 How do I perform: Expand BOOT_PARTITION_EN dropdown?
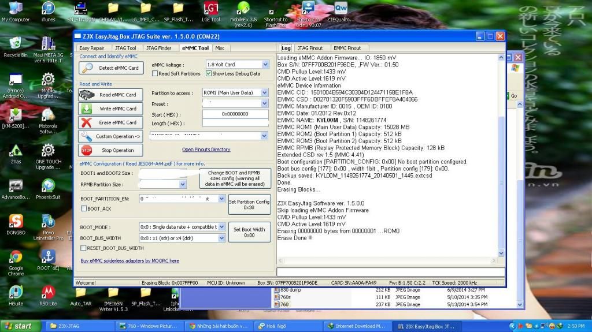tap(221, 199)
